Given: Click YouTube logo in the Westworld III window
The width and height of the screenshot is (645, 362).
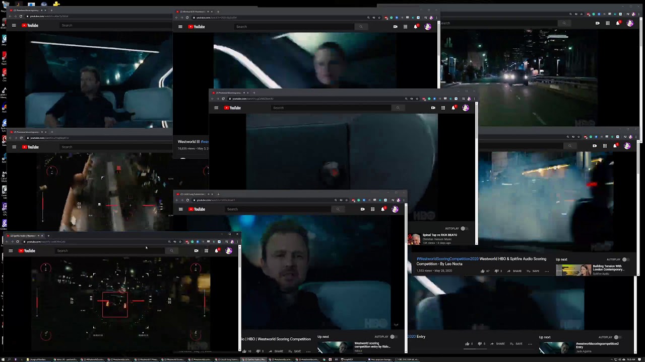Looking at the screenshot, I should tap(197, 27).
